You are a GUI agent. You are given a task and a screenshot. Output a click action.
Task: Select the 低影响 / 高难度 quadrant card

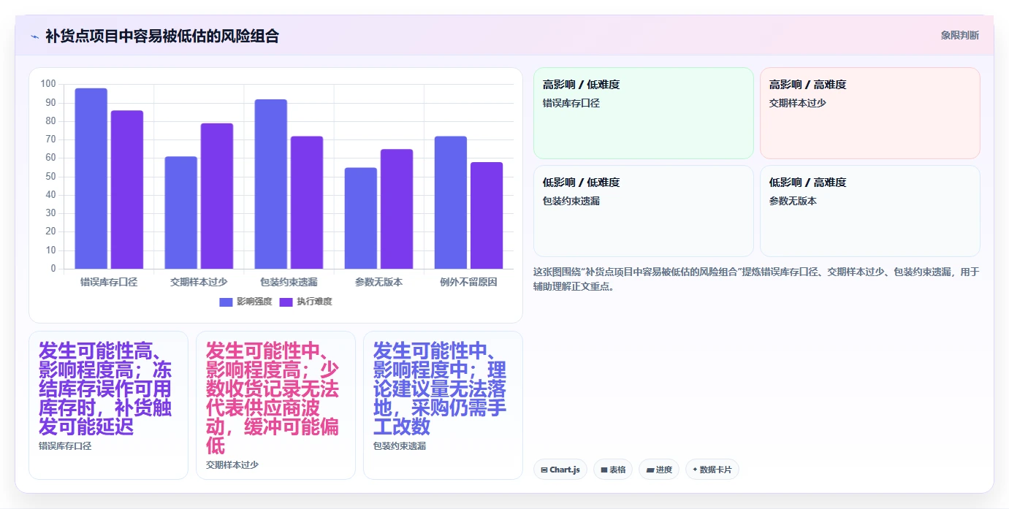click(x=870, y=211)
